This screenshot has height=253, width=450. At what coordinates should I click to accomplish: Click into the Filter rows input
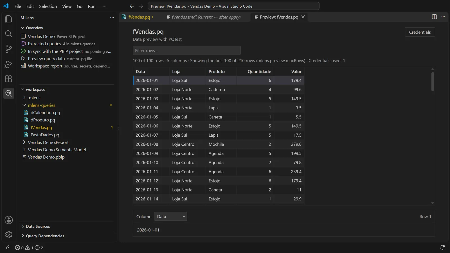[187, 51]
